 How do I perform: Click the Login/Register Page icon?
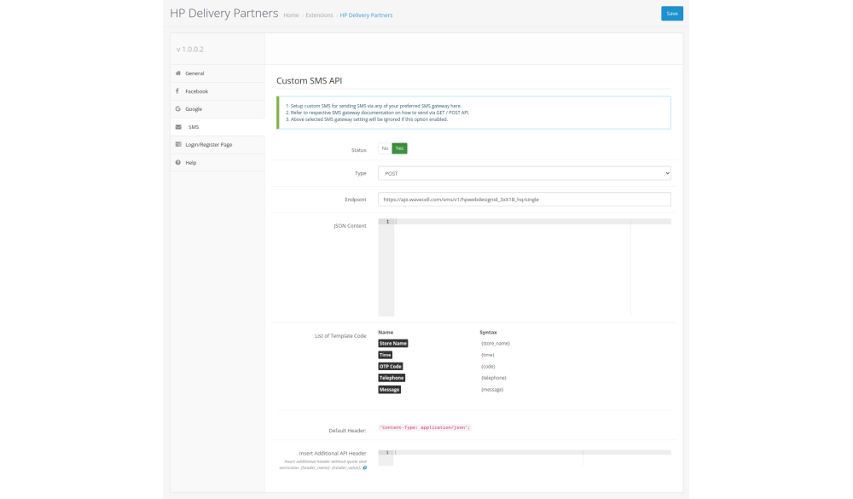(177, 145)
